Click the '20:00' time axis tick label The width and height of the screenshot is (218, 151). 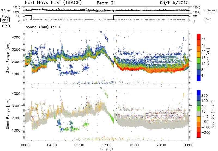(161, 145)
